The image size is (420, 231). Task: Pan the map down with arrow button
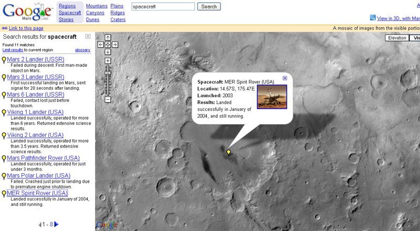tap(108, 52)
